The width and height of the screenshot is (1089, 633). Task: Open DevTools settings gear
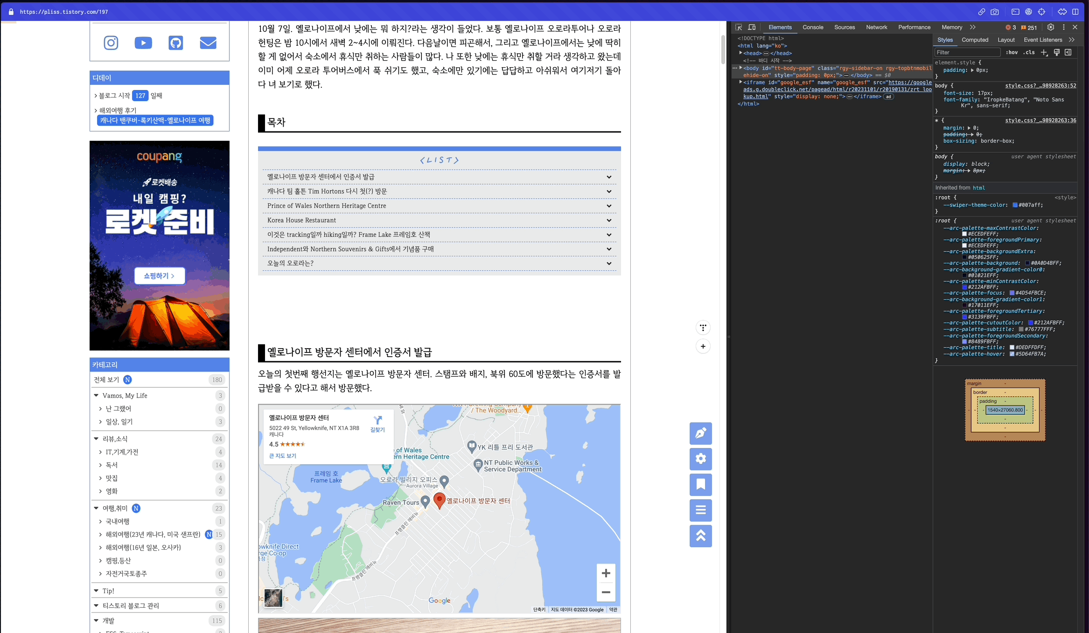(1051, 27)
